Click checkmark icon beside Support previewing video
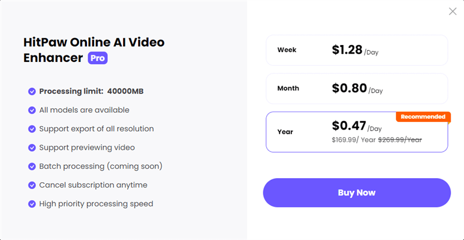 (32, 147)
